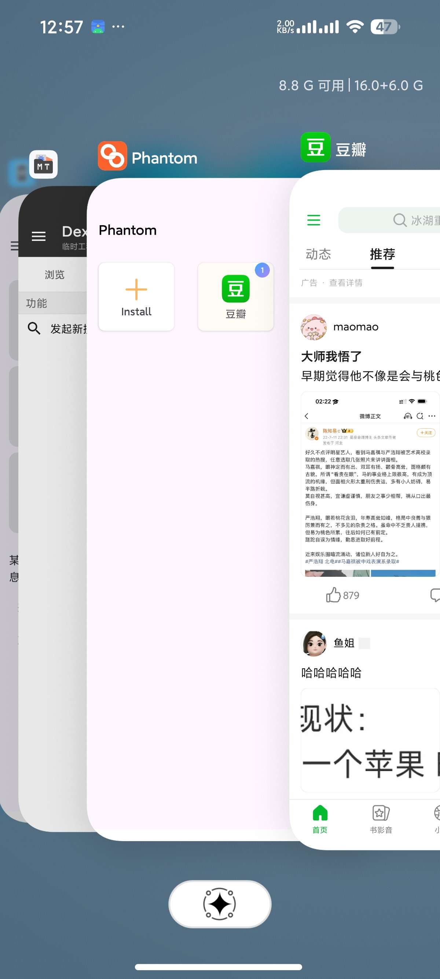Like the post with 879 likes

click(x=342, y=595)
